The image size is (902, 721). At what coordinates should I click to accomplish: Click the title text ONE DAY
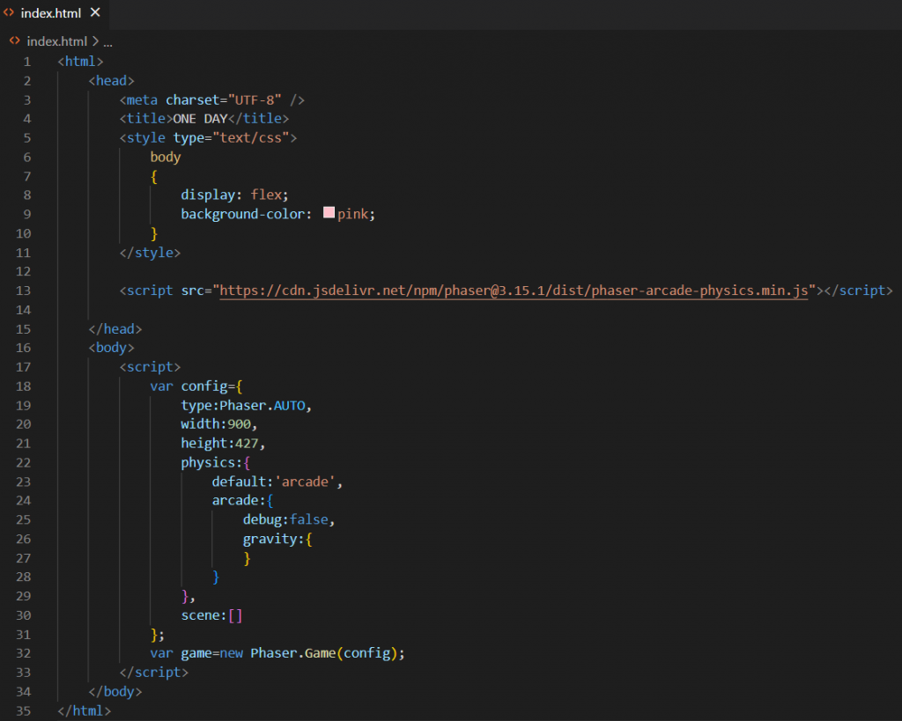point(200,119)
